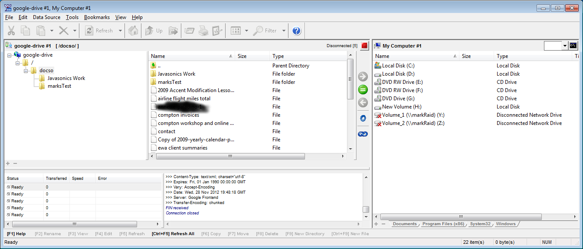
Task: Click the Cut scissors toolbar icon
Action: coord(12,31)
